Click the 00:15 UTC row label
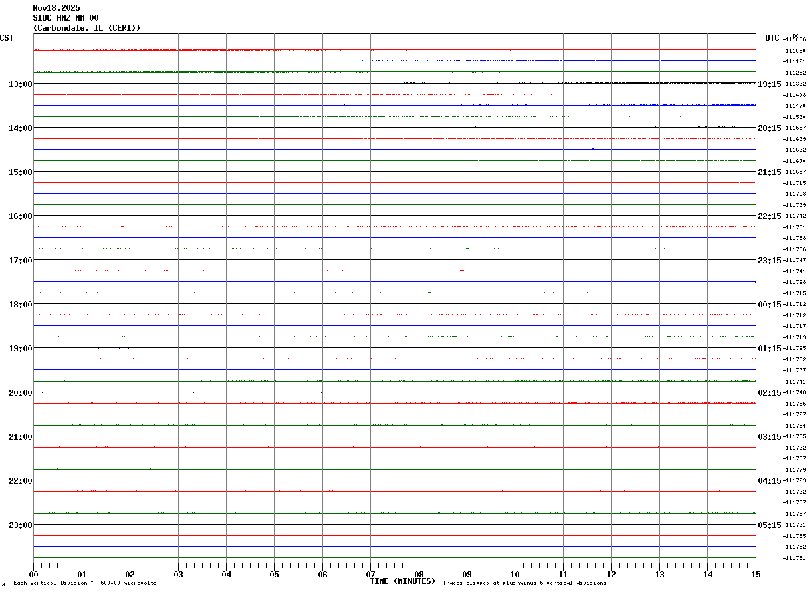Viewport: 809px width, 592px height. [769, 305]
